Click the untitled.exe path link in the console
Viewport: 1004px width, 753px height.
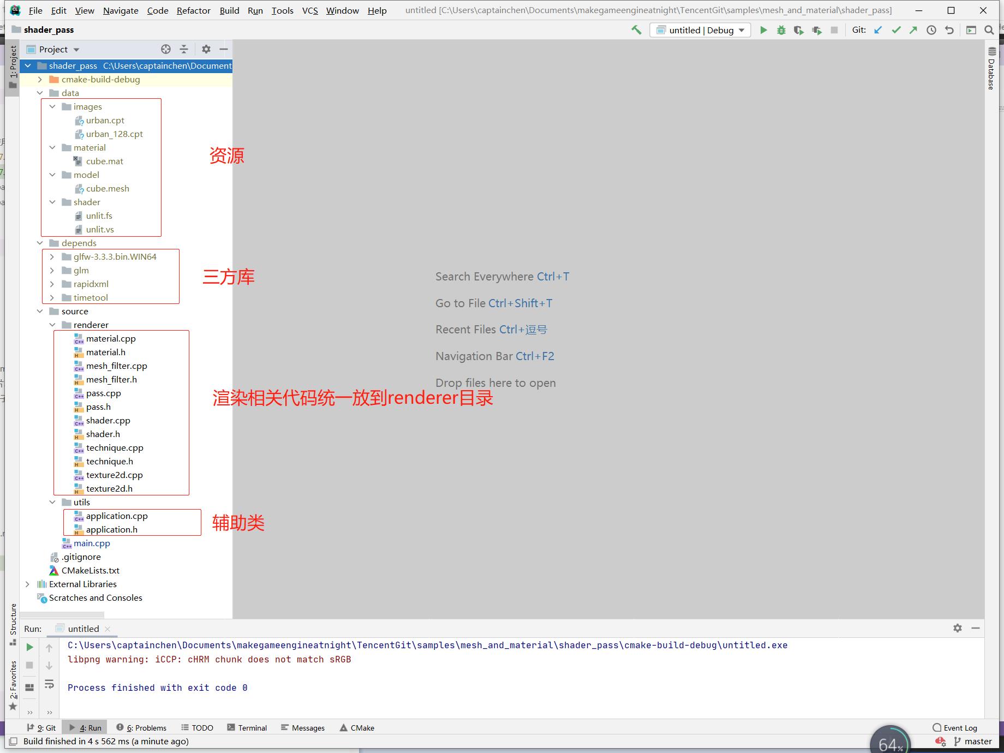(427, 645)
